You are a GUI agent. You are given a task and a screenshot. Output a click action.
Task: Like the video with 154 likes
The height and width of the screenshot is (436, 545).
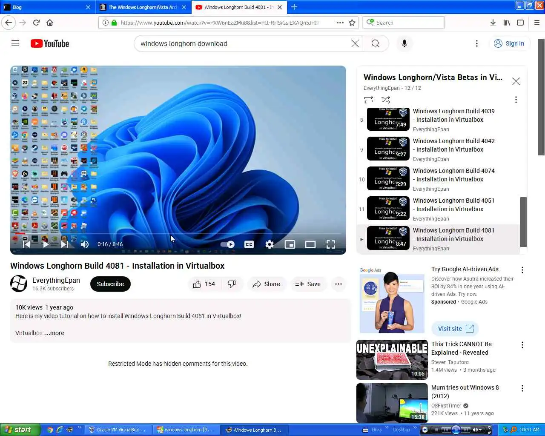(204, 284)
